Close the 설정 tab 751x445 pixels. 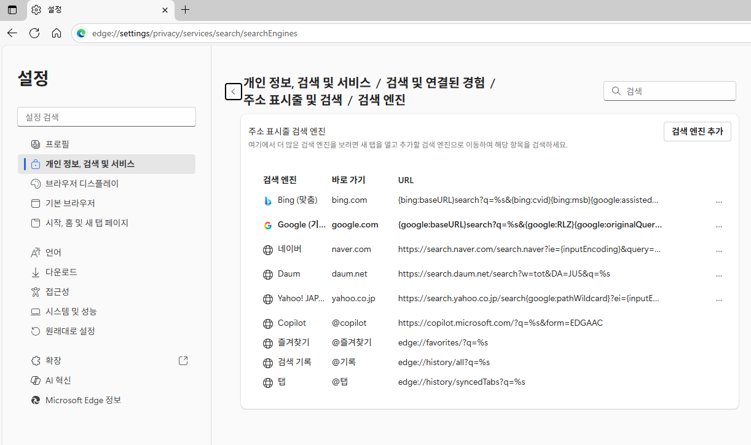(165, 10)
